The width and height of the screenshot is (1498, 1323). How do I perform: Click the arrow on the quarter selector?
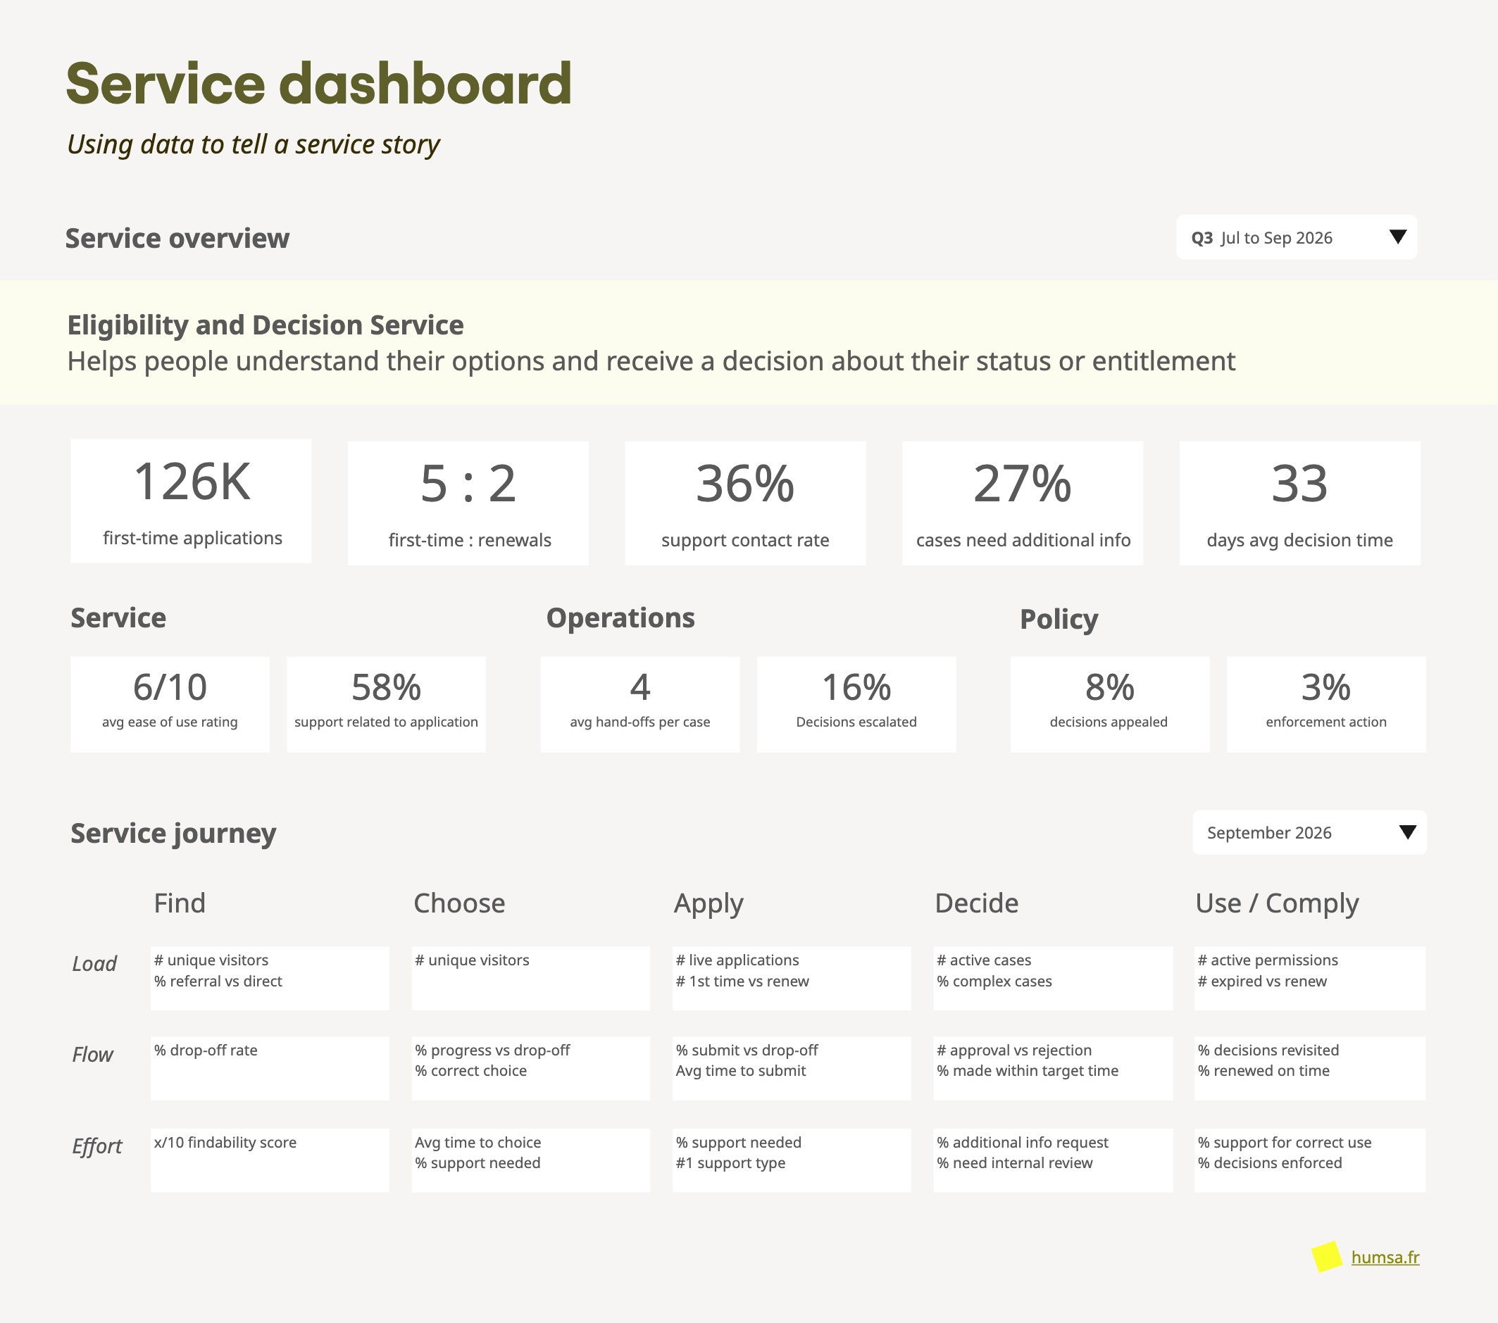(1397, 237)
